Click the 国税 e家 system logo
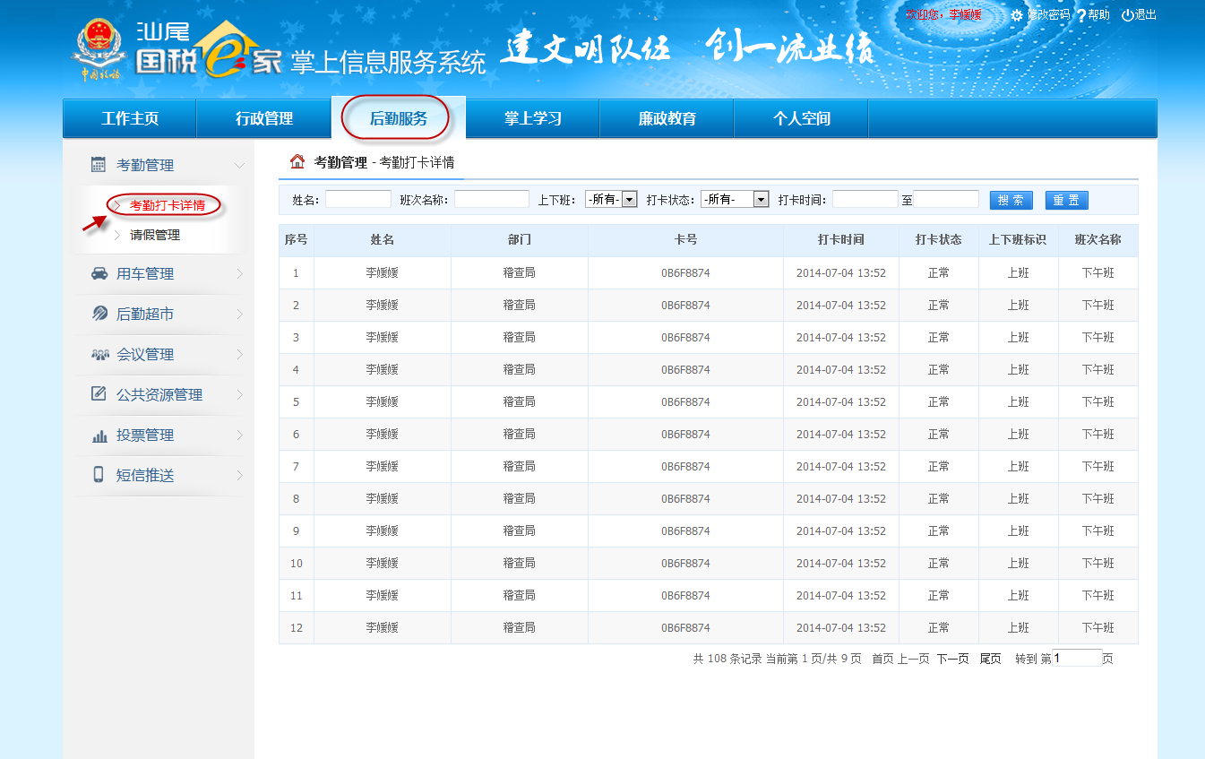The height and width of the screenshot is (759, 1205). coord(209,50)
